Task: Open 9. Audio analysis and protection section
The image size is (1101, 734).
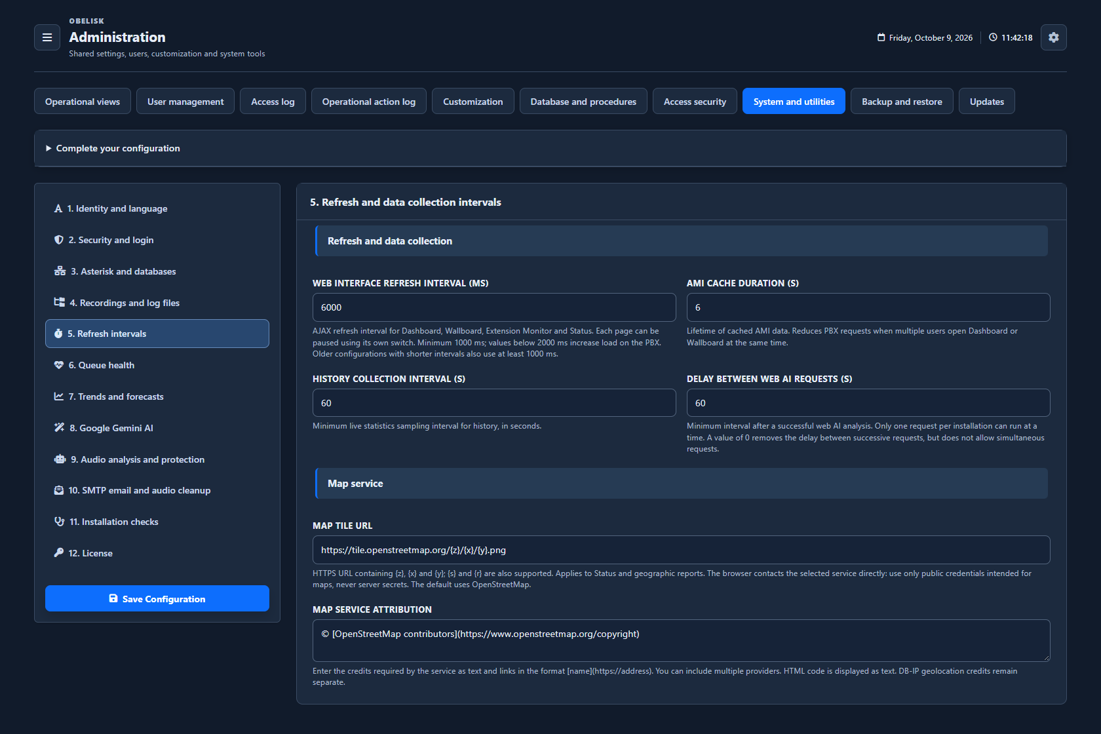Action: 157,459
